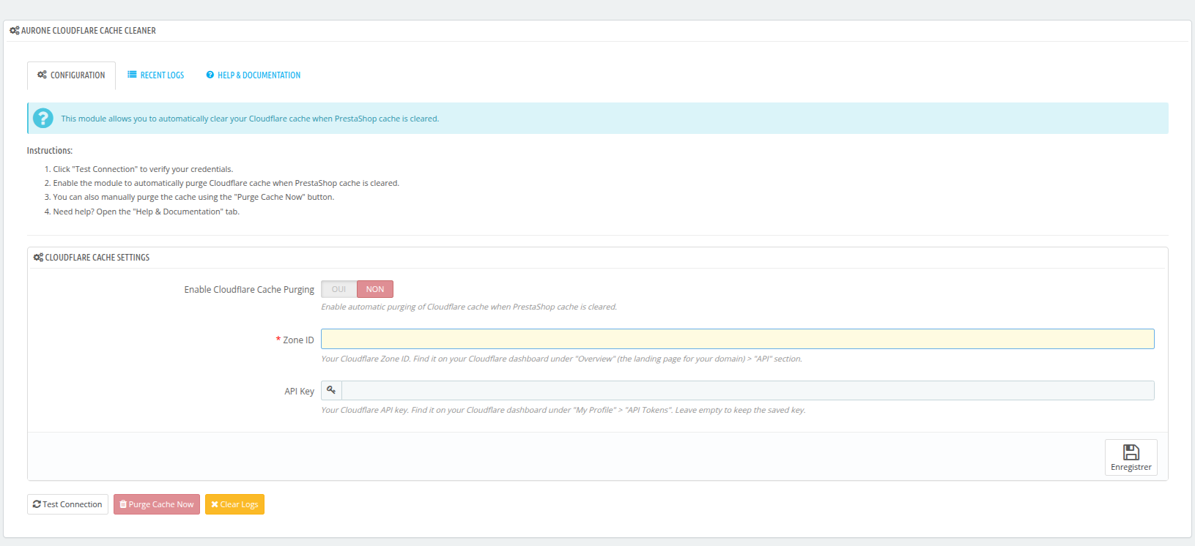
Task: Click the Zone ID help text about Cloudflare dashboard
Action: click(561, 359)
